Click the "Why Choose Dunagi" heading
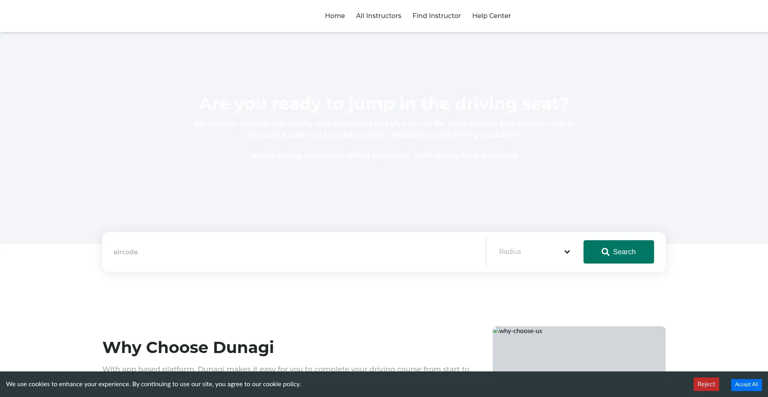 188,347
